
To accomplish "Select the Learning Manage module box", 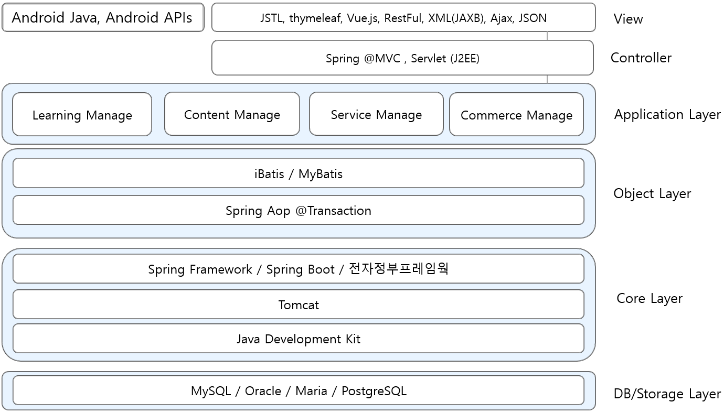I will 82,115.
